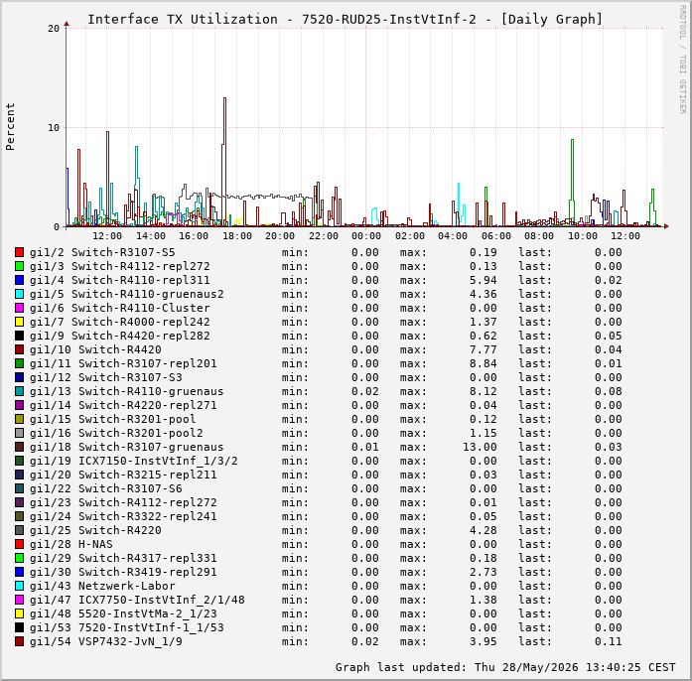The height and width of the screenshot is (681, 692).
Task: Click the blue swatch for gi1/4 Switch-R4110-repl311
Action: 19,280
